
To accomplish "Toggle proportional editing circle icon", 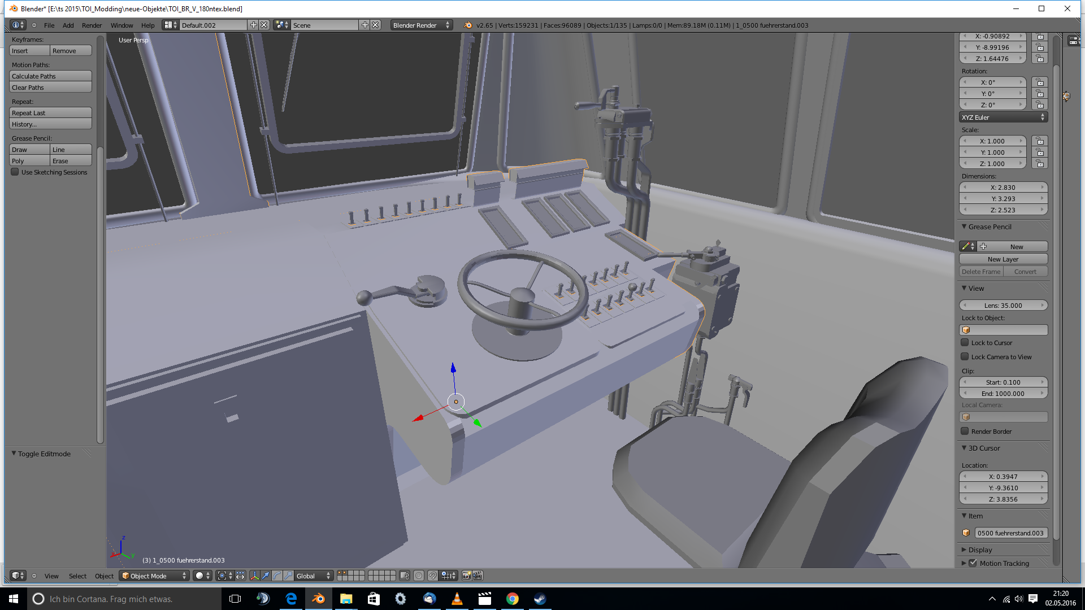I will (x=419, y=576).
